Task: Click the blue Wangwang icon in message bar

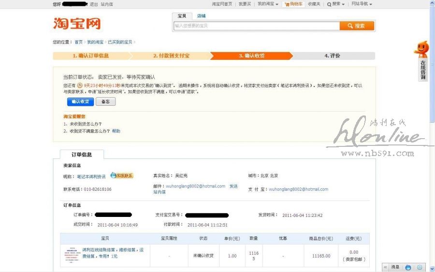Action: [x=408, y=267]
